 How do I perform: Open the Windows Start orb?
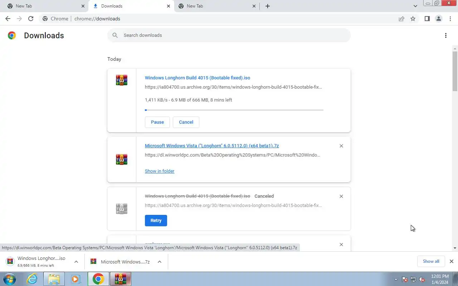click(x=10, y=279)
